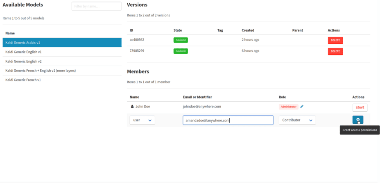Expand the Contributor role dropdown
The image size is (380, 183).
tap(297, 120)
